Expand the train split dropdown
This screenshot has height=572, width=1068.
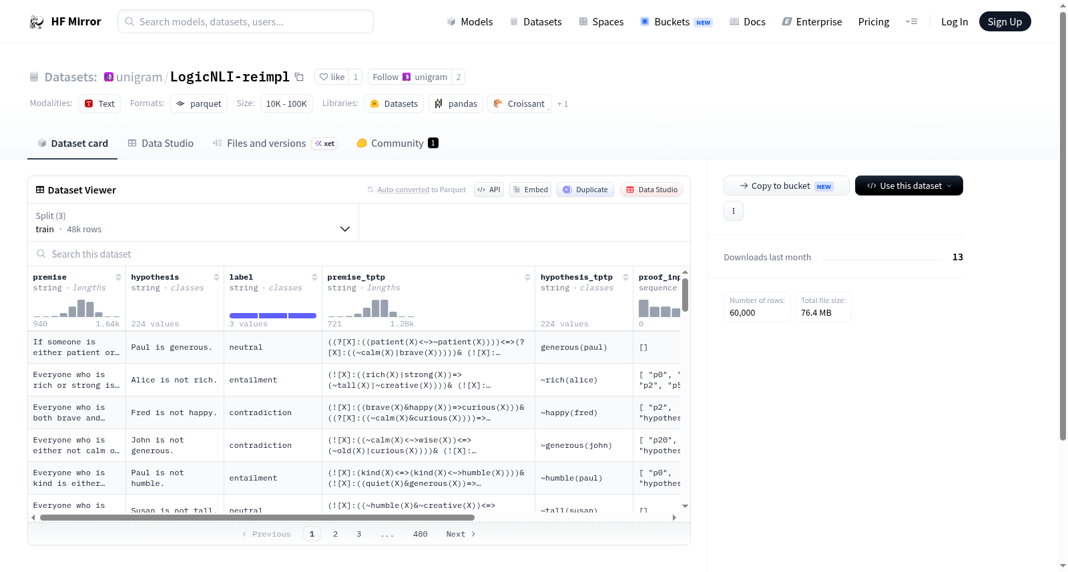tap(193, 222)
